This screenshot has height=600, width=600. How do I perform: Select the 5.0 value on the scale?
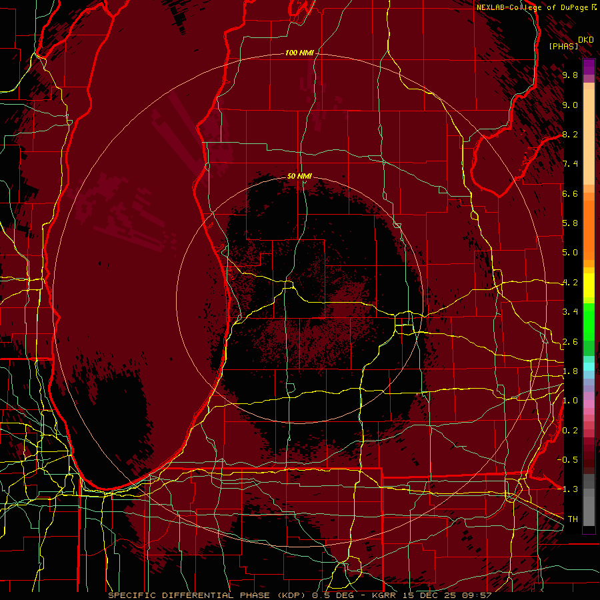[570, 253]
